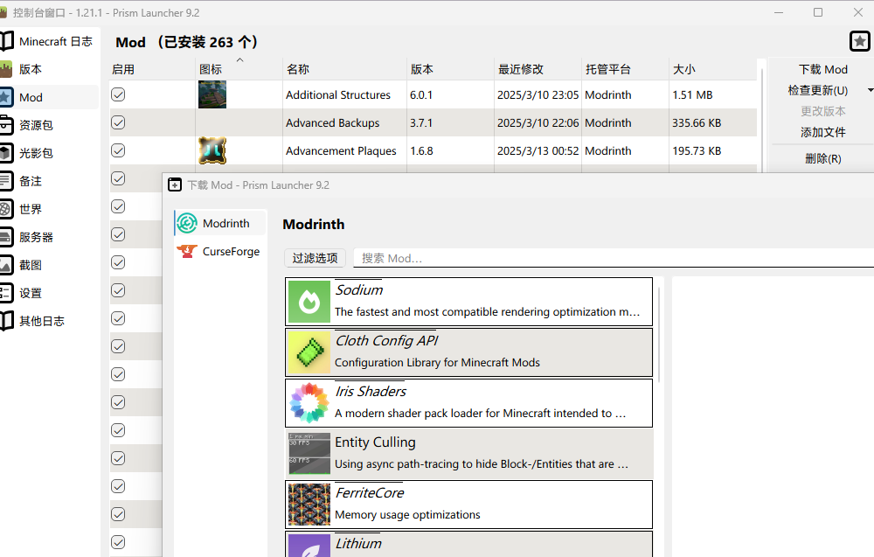Viewport: 874px width, 557px height.
Task: Click the Entity Culling thumbnail
Action: 309,454
